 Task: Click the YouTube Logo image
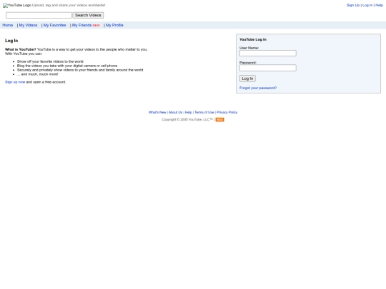pos(17,5)
